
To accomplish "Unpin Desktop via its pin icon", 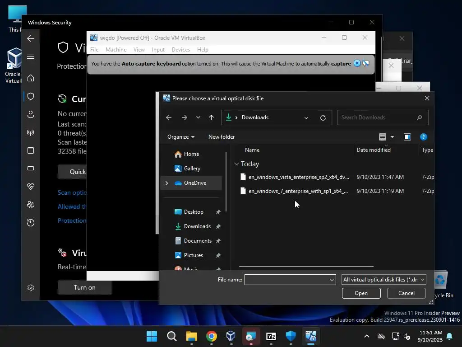I will pos(218,212).
